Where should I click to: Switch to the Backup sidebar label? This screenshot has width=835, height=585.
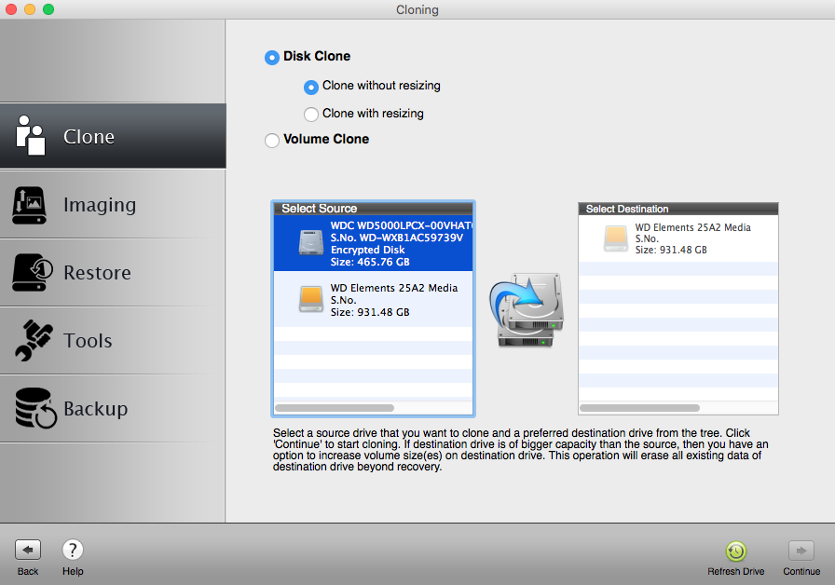(96, 409)
